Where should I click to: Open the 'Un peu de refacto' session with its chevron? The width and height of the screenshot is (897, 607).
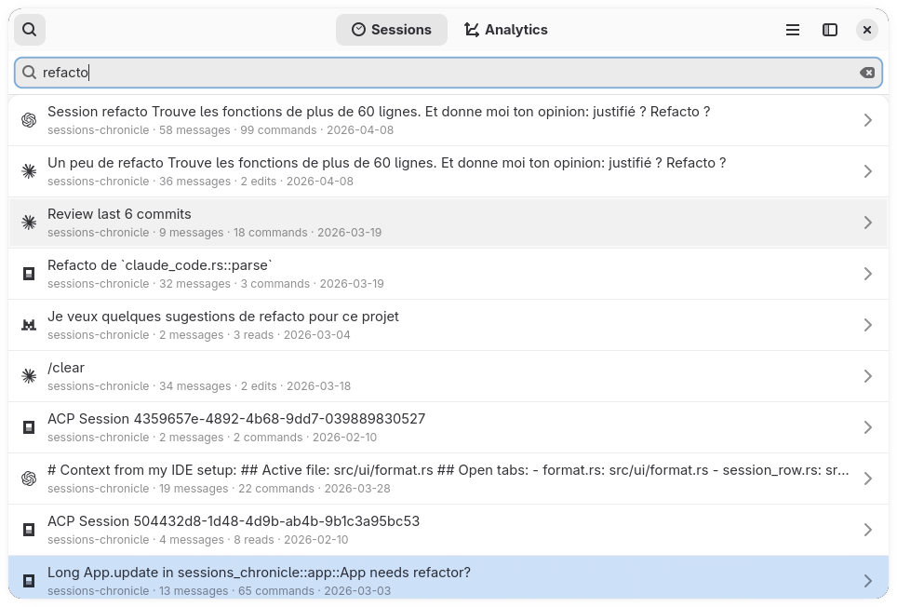(x=868, y=170)
